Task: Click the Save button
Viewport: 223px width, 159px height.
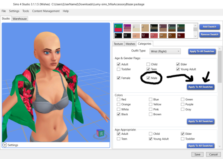Action: [x=197, y=154]
